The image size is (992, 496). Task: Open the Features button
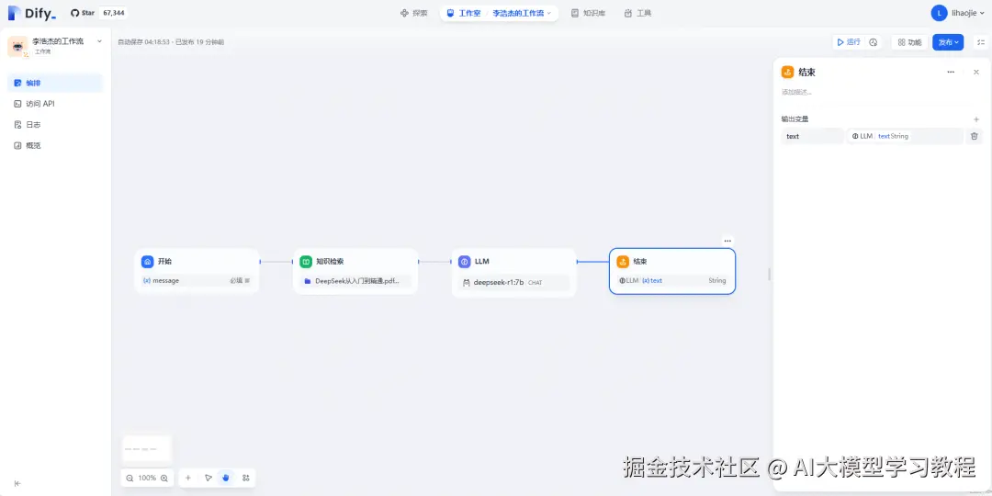(909, 42)
